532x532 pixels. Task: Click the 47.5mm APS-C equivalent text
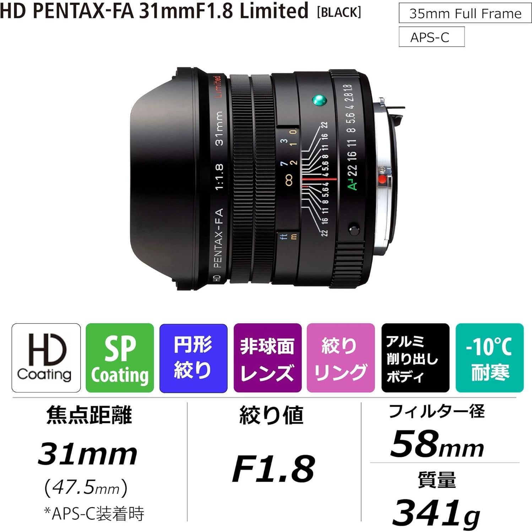[x=86, y=487]
